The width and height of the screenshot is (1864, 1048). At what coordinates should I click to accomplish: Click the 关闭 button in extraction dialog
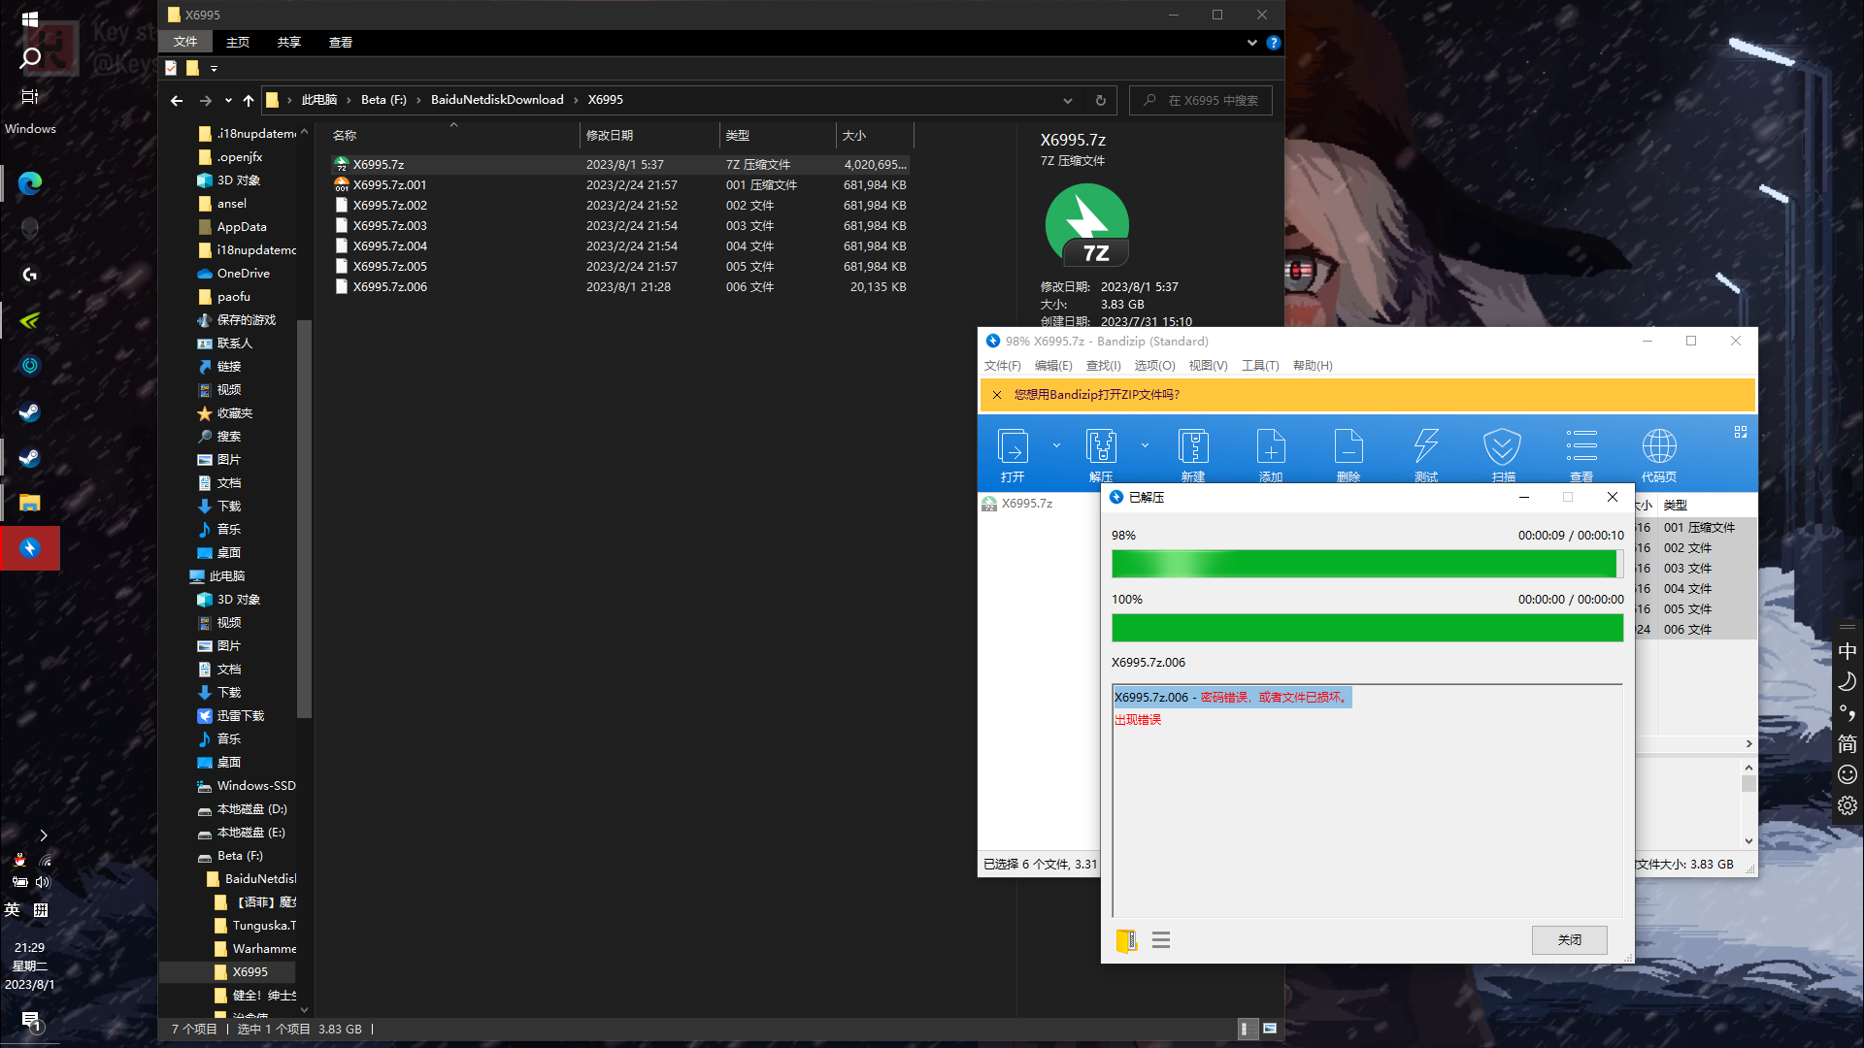(1569, 940)
